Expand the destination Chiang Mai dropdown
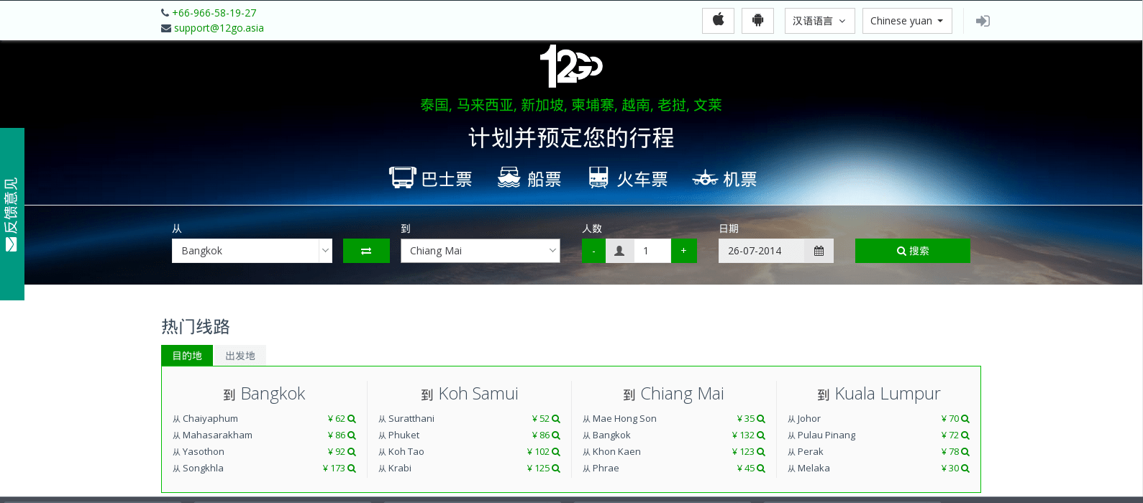 tap(480, 251)
